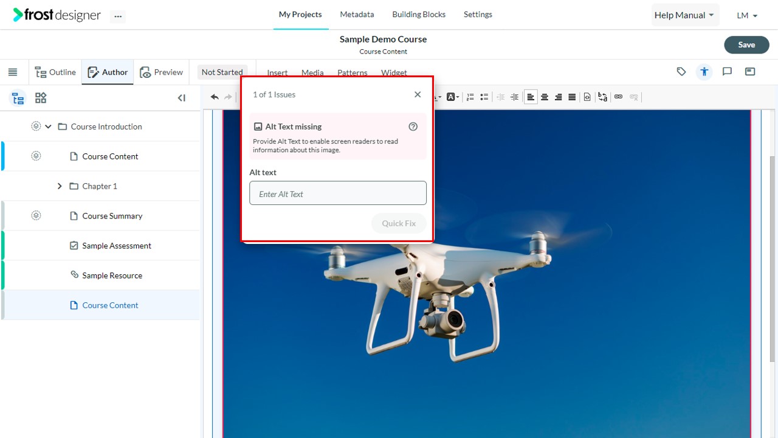Select Course Introduction in the outline tree
Viewport: 778px width, 438px height.
point(106,127)
